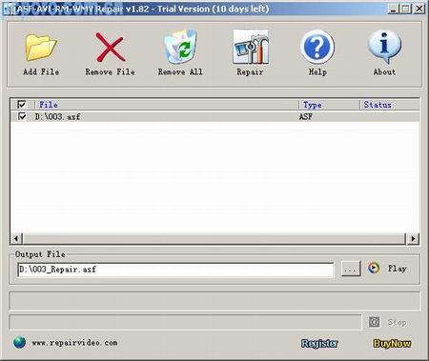Screen dimensions: 429x361
Task: Toggle the select-all checkbox in header
Action: pyautogui.click(x=22, y=105)
